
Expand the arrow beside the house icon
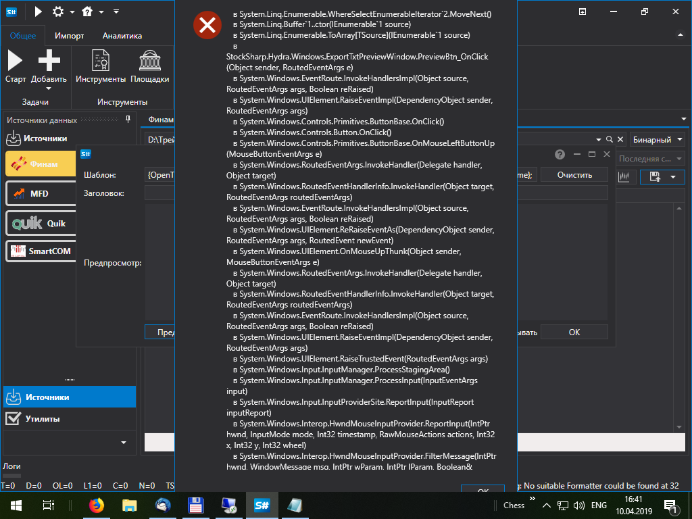point(101,12)
